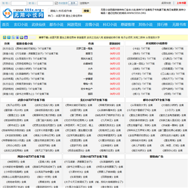
Task: Open 《我，神医，打钱》 全集 in 都市 list
Action: tap(172, 146)
